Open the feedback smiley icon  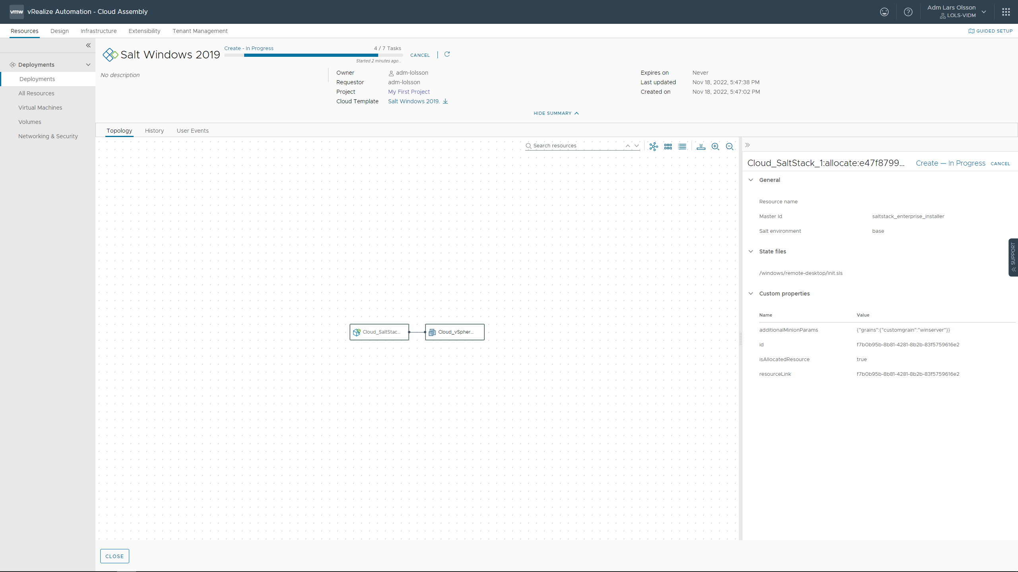884,12
